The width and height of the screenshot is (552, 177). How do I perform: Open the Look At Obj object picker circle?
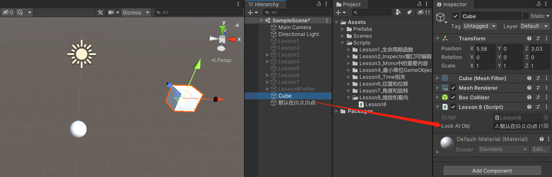546,126
